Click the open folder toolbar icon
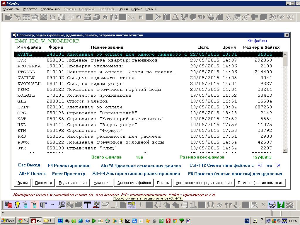Screen dimensions: 300x225 8,17
